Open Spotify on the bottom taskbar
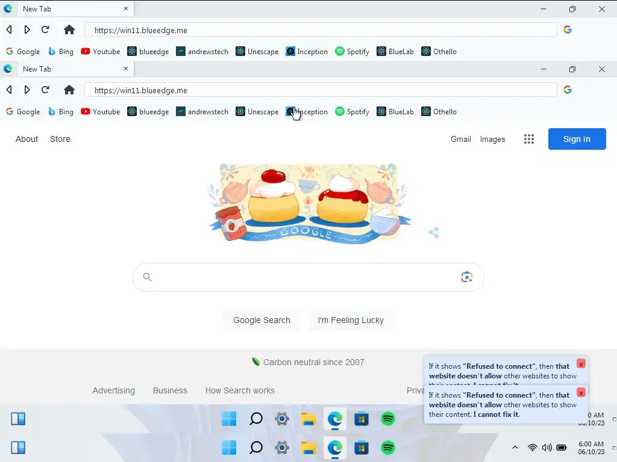 coord(388,448)
